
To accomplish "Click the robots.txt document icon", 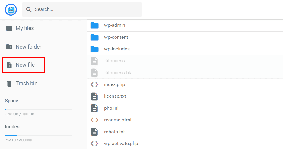I will [94, 132].
